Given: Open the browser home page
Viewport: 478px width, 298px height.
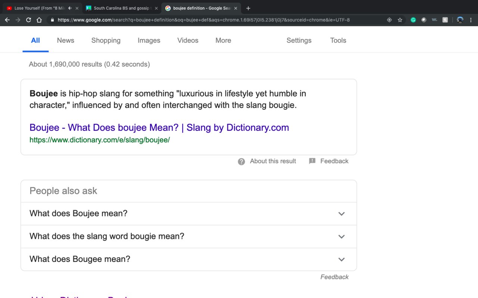Looking at the screenshot, I should tap(39, 20).
